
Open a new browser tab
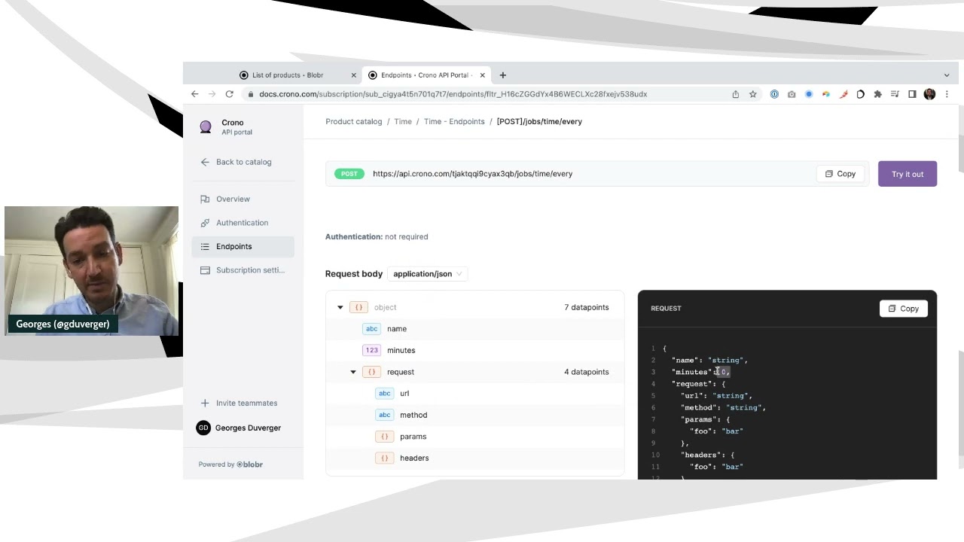(503, 75)
